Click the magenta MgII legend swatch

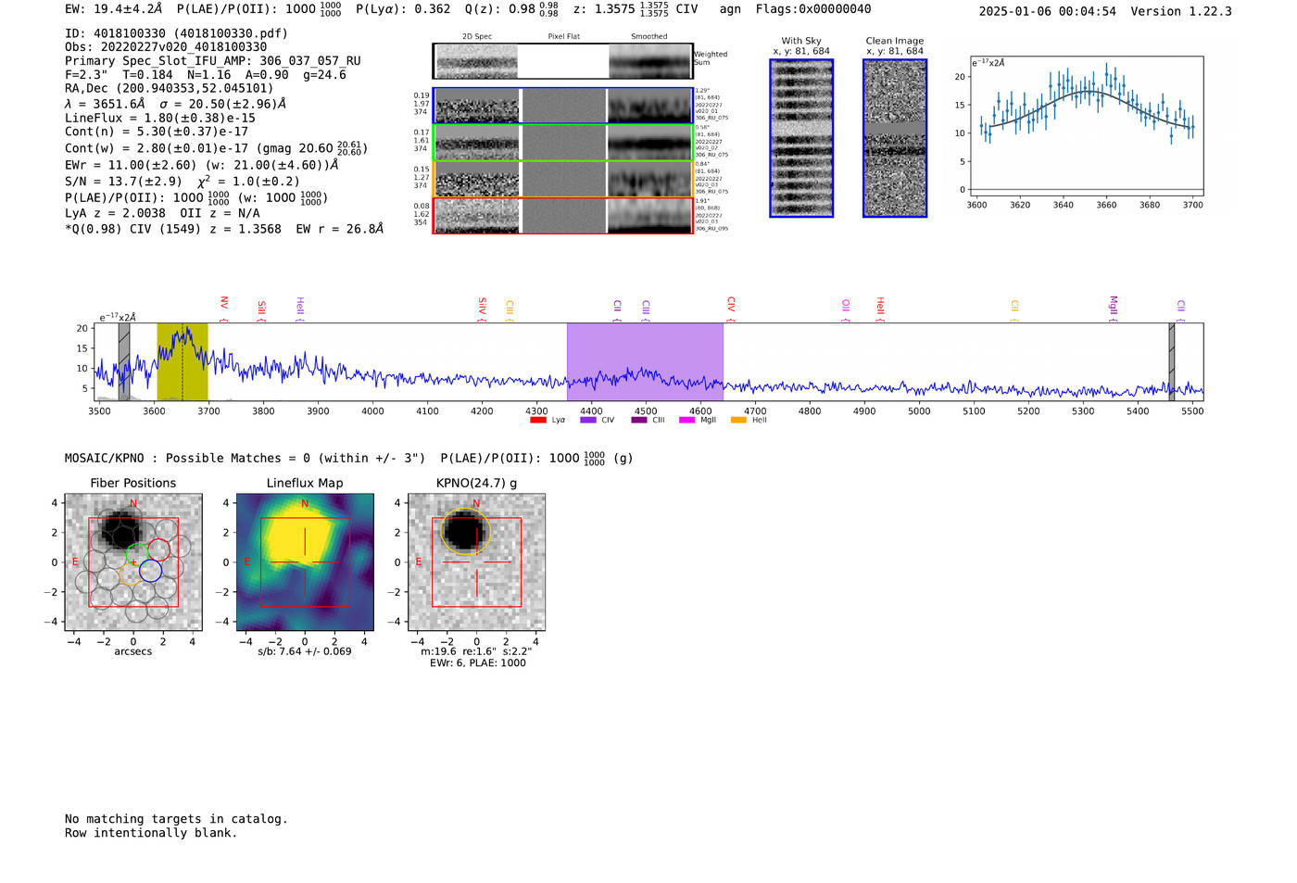[x=686, y=420]
